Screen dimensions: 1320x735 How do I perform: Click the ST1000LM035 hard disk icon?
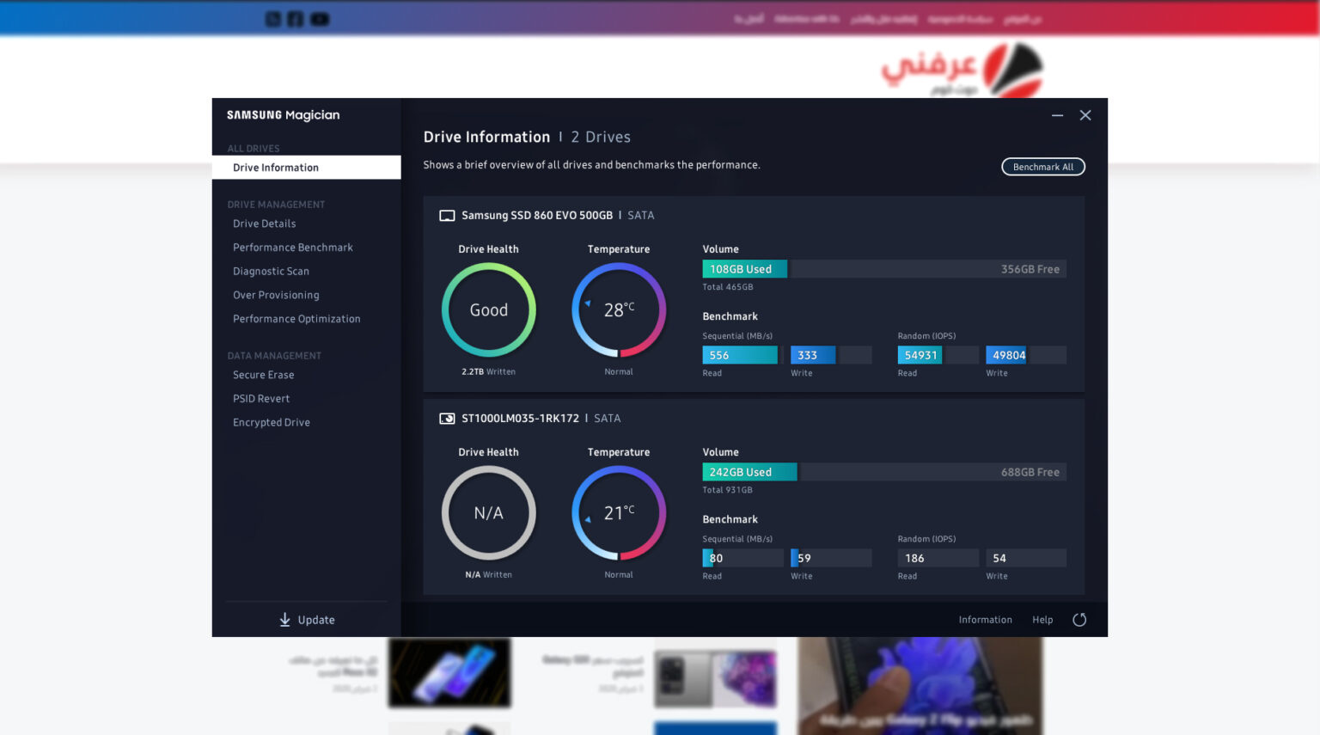tap(447, 419)
